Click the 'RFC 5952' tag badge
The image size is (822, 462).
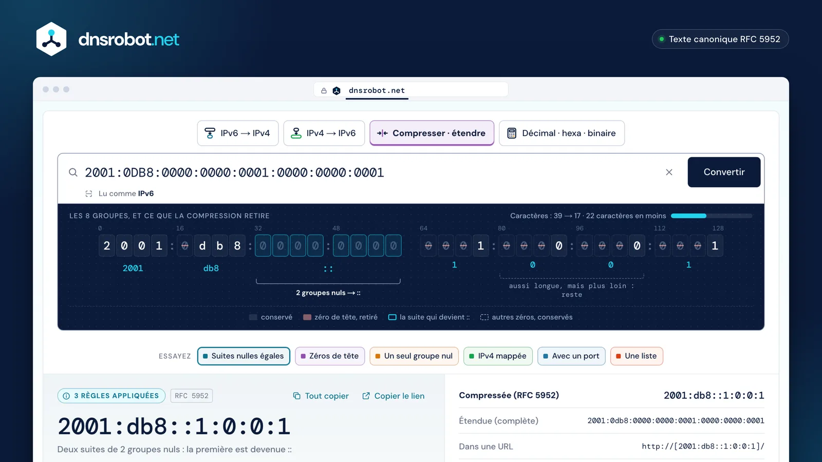coord(192,396)
